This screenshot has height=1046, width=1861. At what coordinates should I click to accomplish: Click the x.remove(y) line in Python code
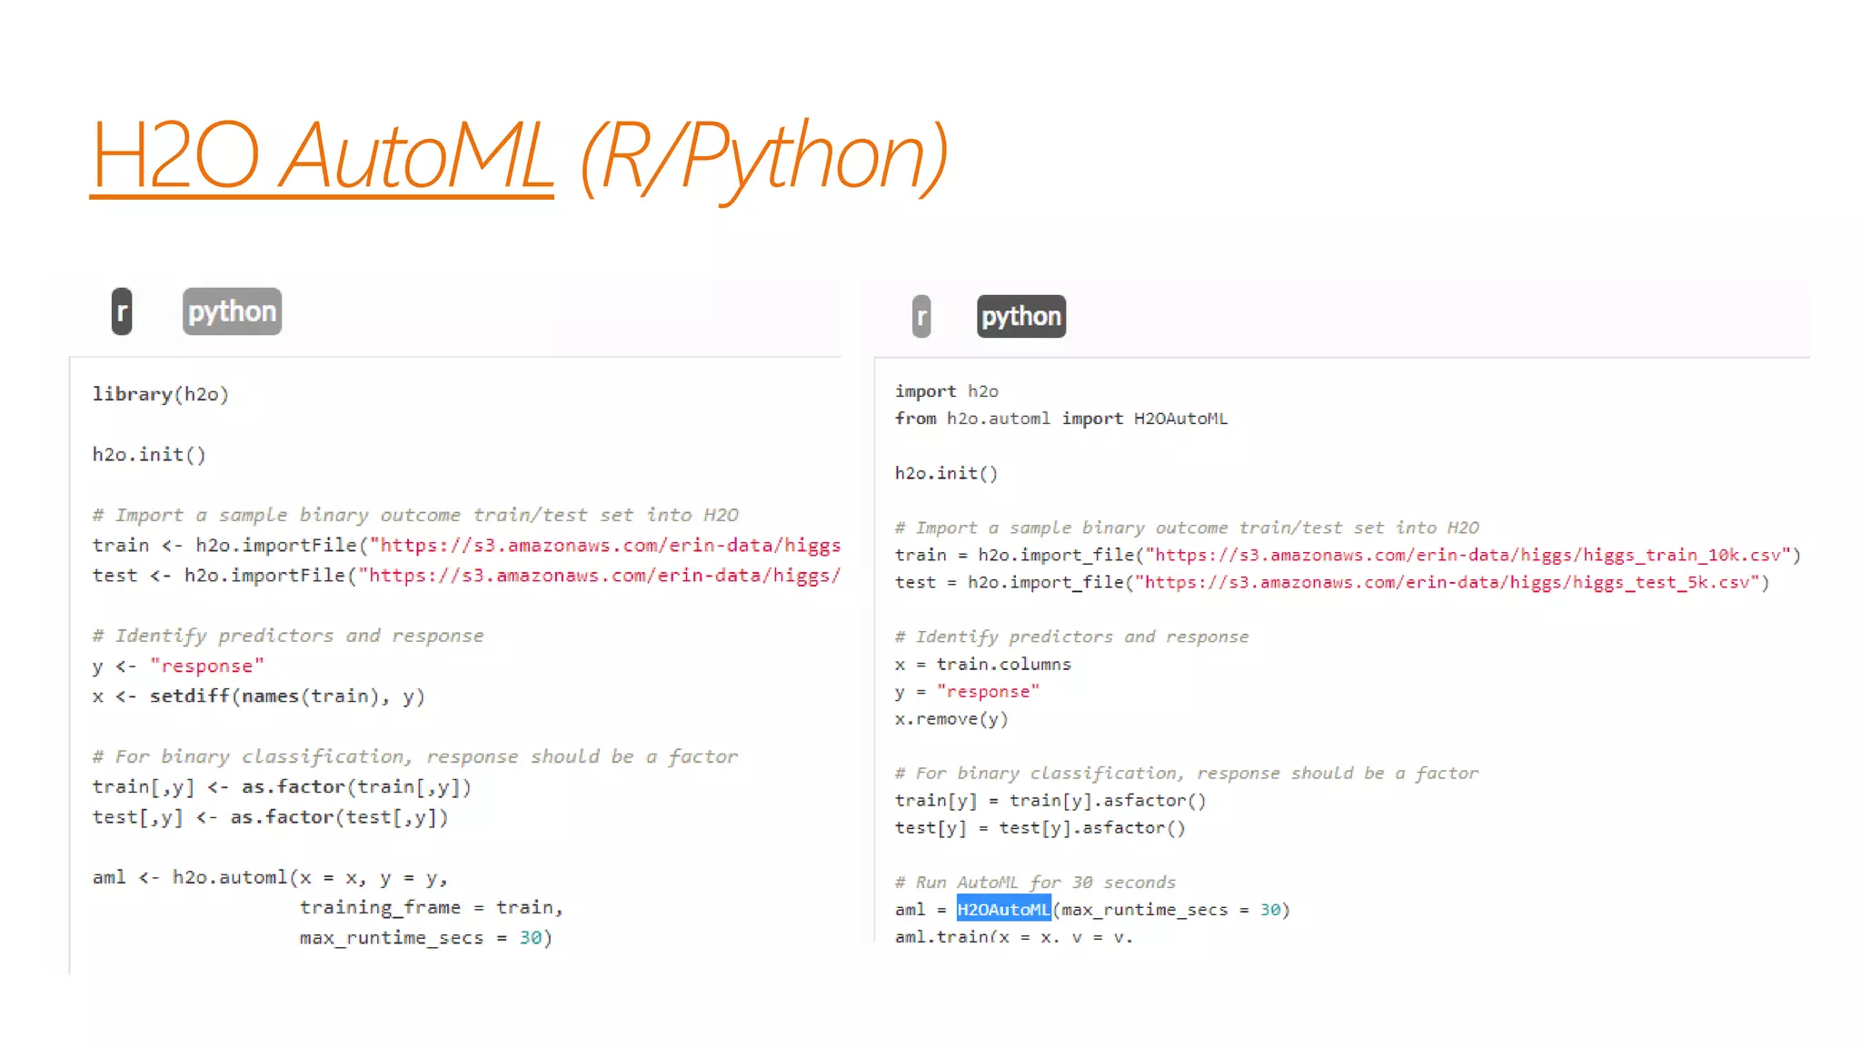950,718
